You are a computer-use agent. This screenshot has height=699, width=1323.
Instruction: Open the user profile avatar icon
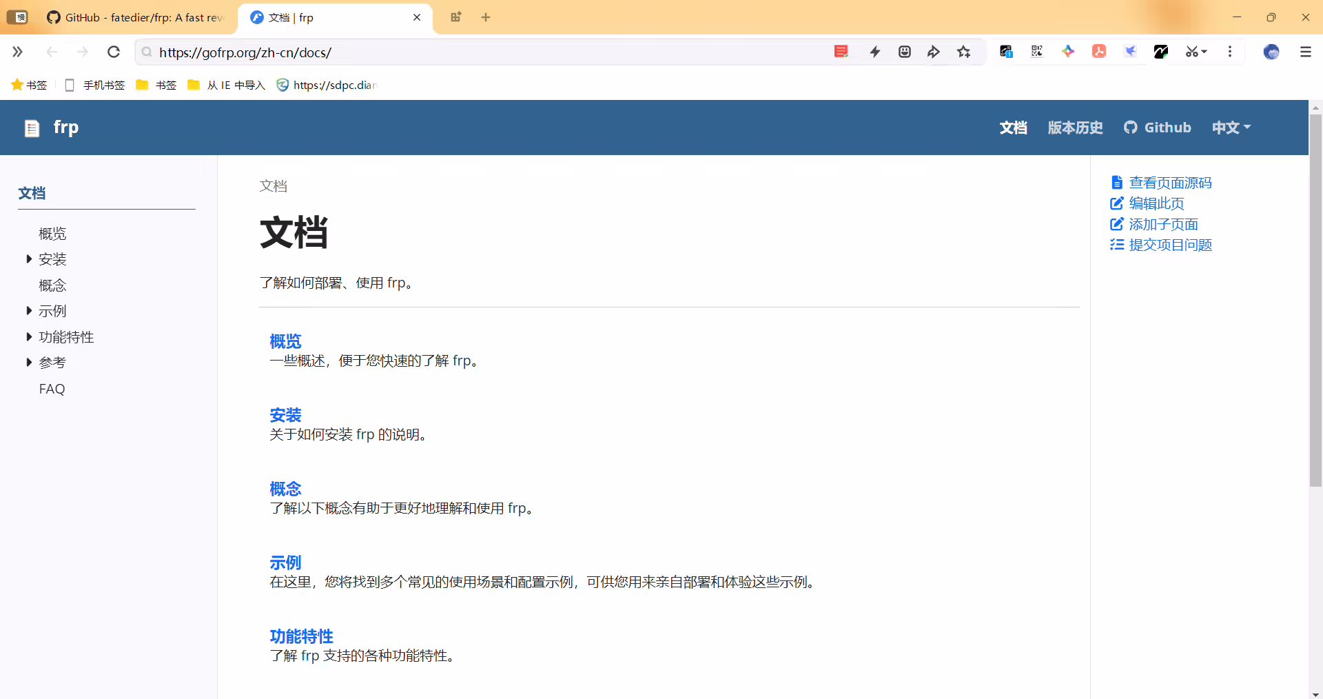click(1271, 52)
